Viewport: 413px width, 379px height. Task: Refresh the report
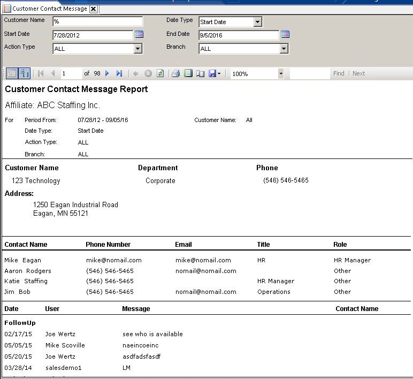tap(160, 73)
